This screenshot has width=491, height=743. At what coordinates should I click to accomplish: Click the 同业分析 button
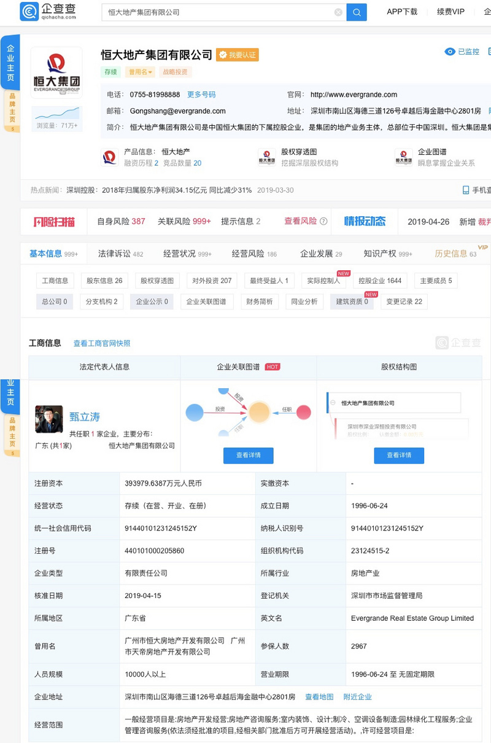pyautogui.click(x=304, y=301)
